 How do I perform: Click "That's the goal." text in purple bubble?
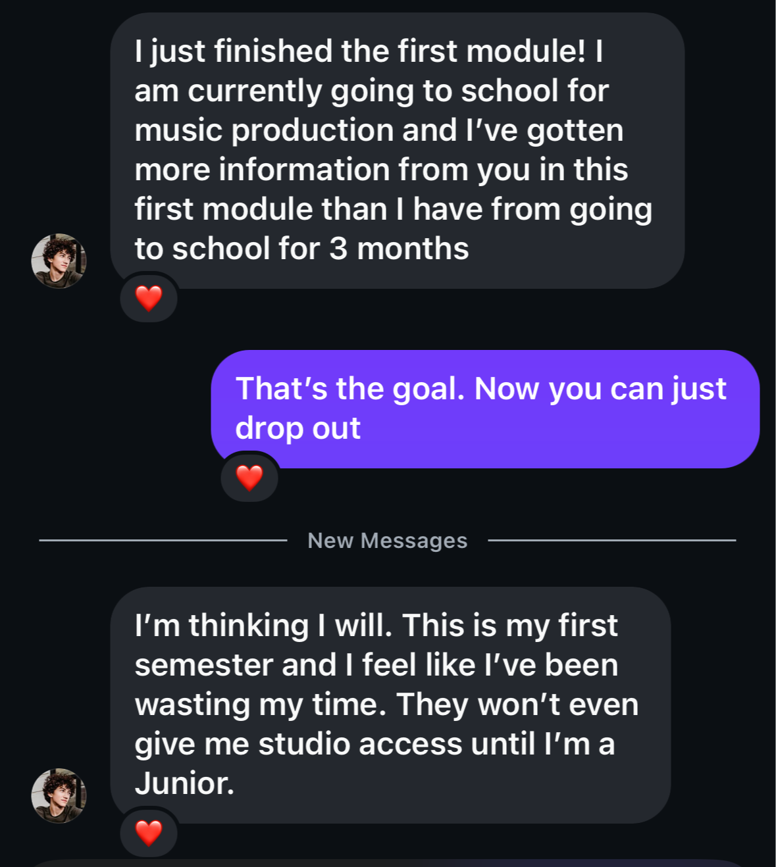point(350,389)
